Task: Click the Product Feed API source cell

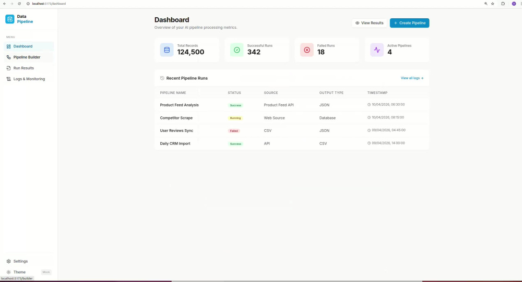Action: (279, 105)
